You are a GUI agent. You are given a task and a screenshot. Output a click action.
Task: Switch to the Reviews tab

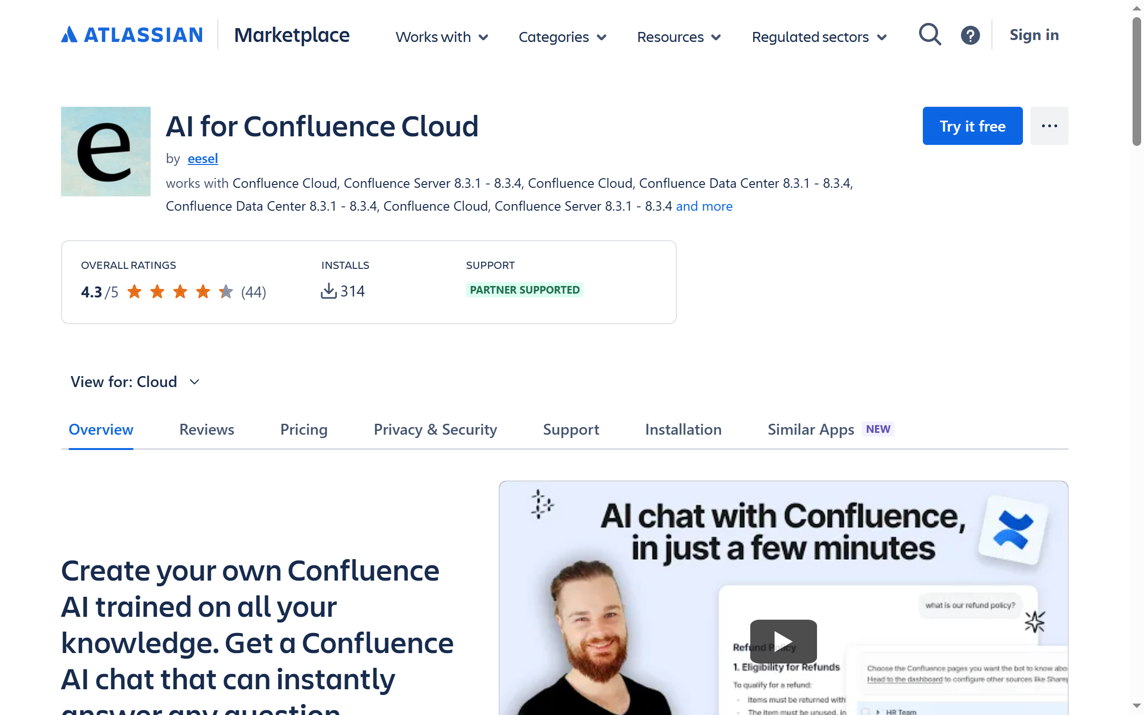207,429
